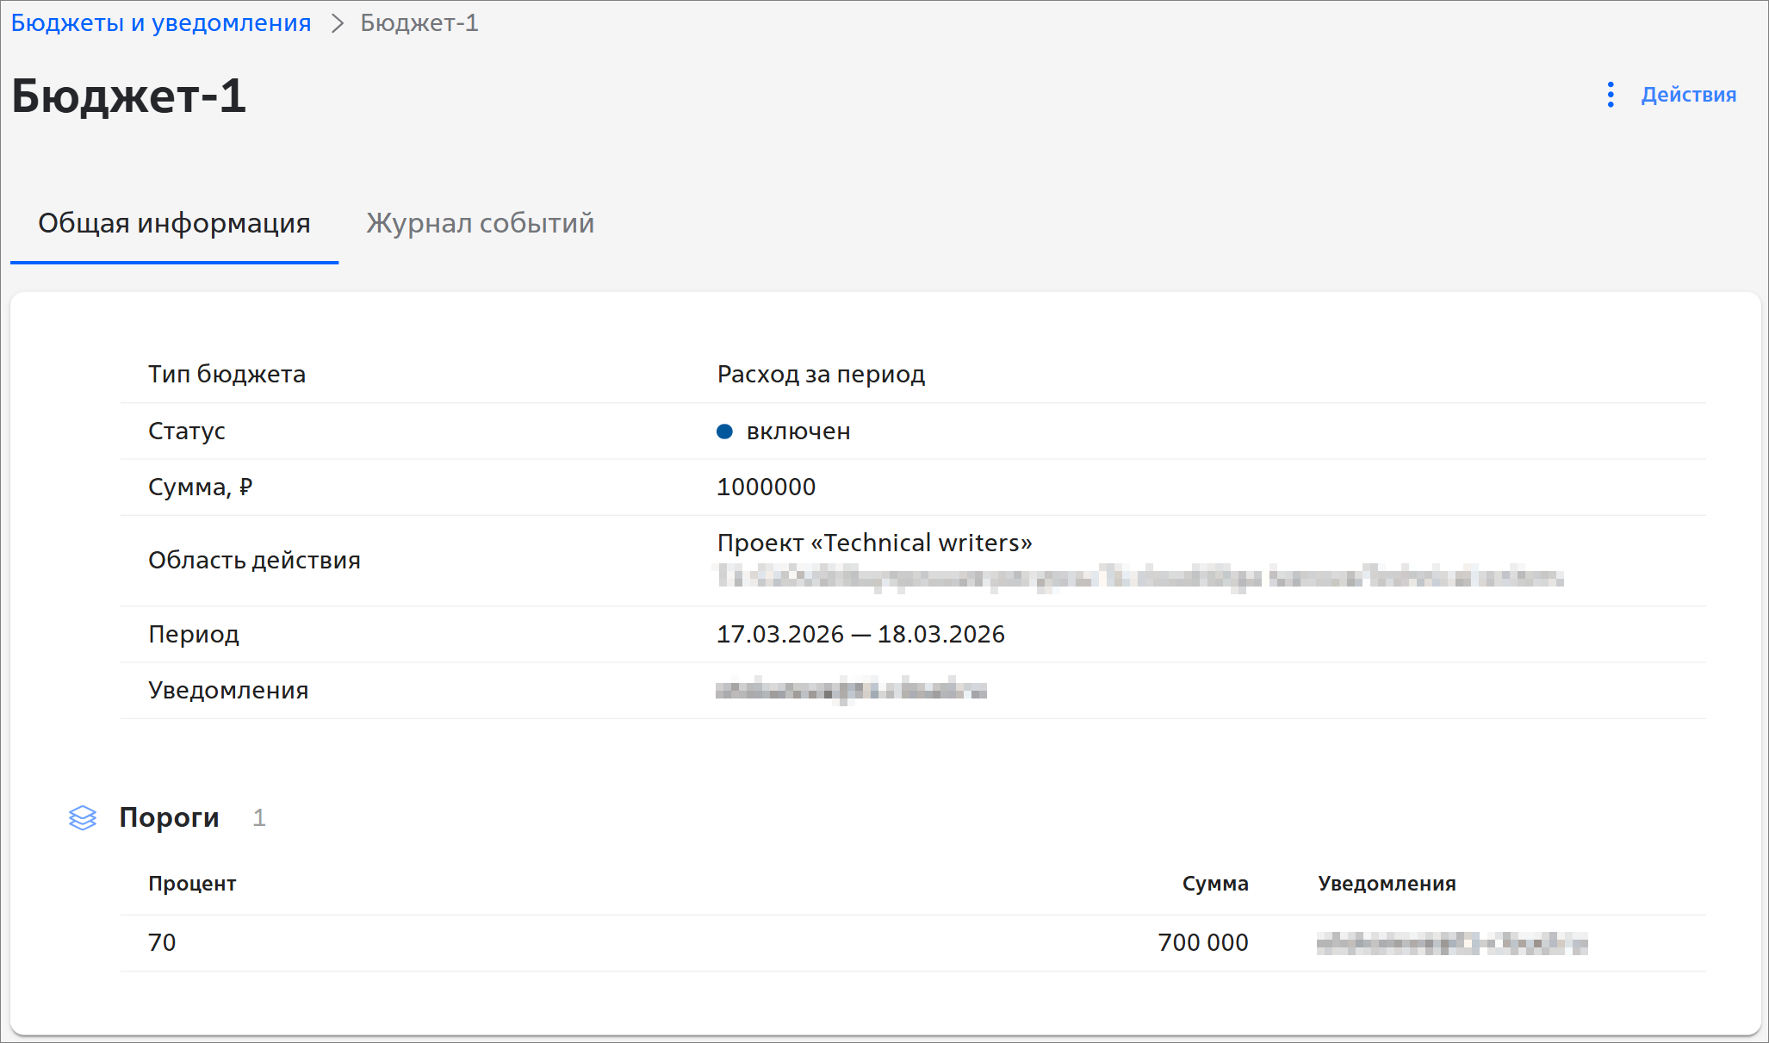
Task: Click the Пороги section heading
Action: 169,817
